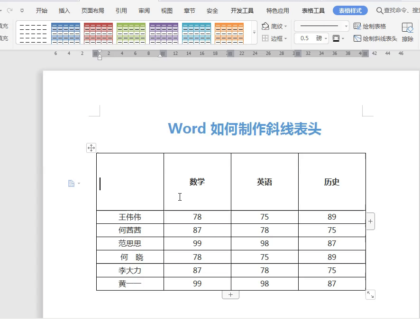Screen dimensions: 420x319
Task: Apply the green table style
Action: pyautogui.click(x=131, y=33)
